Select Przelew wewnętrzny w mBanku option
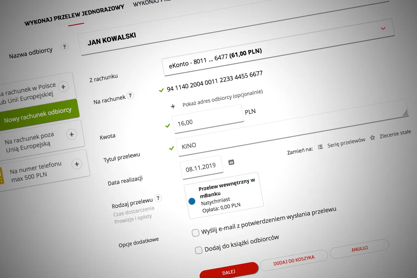This screenshot has height=278, width=417. click(193, 201)
